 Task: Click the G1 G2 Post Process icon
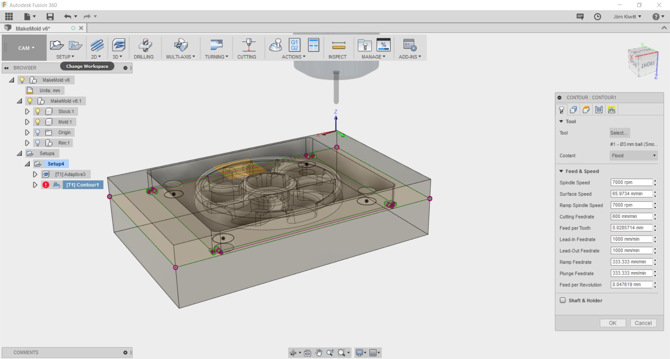(x=295, y=45)
